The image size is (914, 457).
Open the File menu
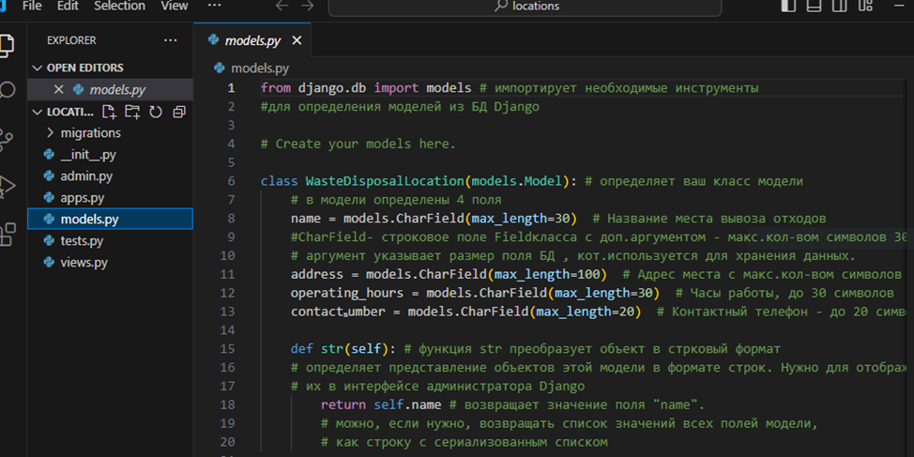tap(32, 6)
